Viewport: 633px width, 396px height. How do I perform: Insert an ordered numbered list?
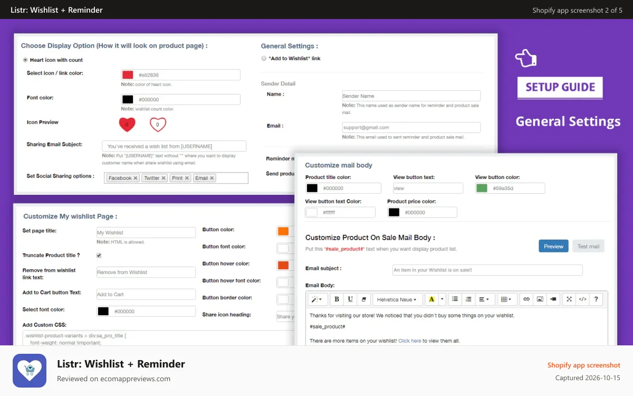[468, 299]
